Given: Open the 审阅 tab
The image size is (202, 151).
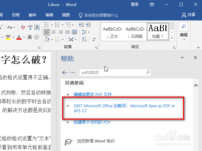Looking at the screenshot, I should pos(49,15).
